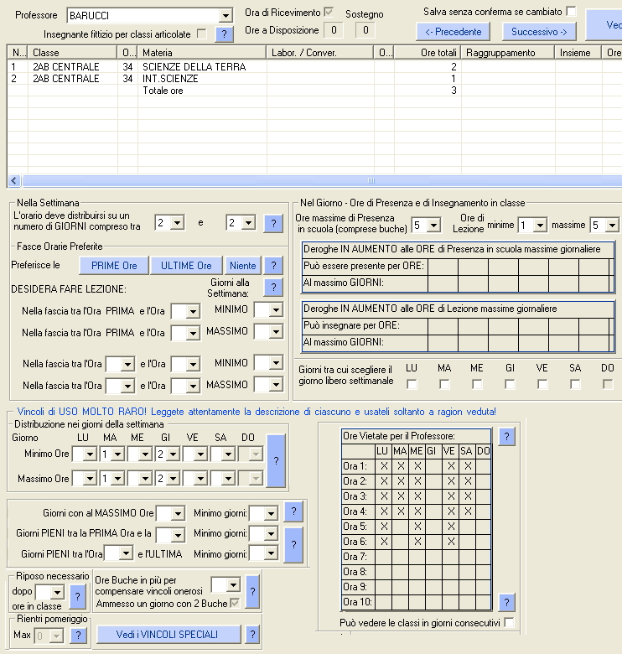622x654 pixels.
Task: Open Minimo Ore dropdown for MA
Action: pyautogui.click(x=118, y=454)
